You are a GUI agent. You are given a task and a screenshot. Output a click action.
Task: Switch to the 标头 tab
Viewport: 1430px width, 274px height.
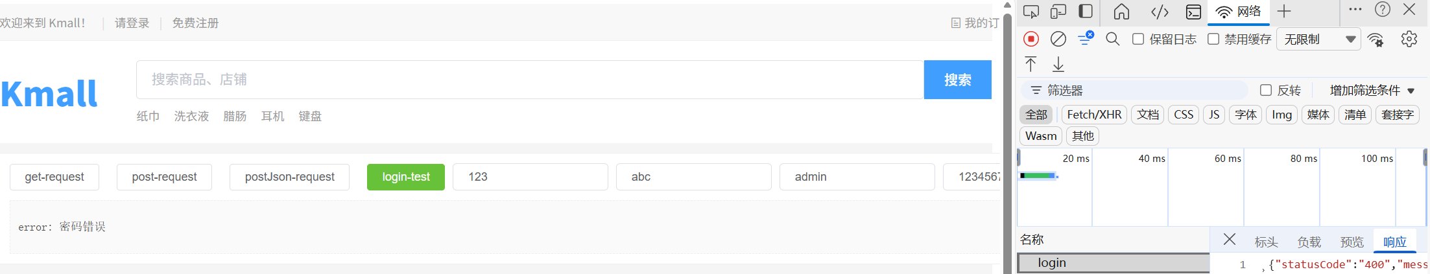pos(1266,242)
